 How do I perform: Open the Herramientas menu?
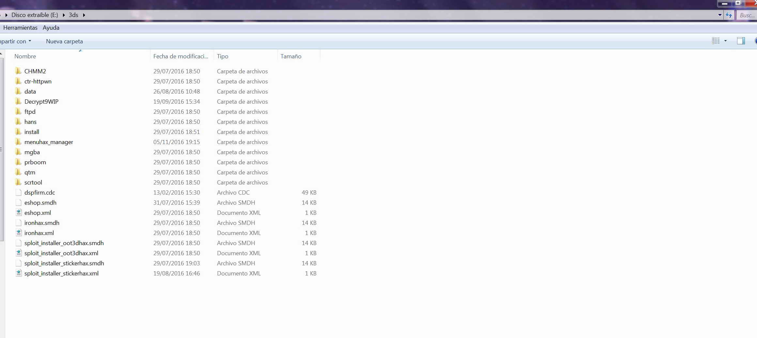click(20, 28)
